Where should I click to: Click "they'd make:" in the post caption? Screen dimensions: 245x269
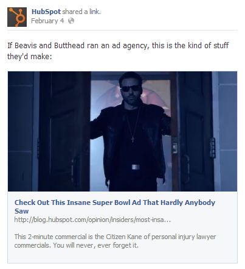[30, 57]
